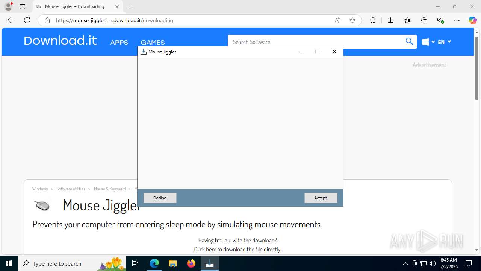Viewport: 481px width, 271px height.
Task: Select the Mouse Jiggler installer taskbar icon
Action: click(210, 263)
